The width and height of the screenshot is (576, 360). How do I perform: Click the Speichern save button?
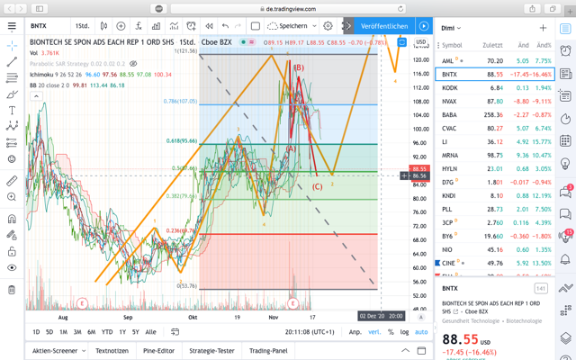[287, 26]
